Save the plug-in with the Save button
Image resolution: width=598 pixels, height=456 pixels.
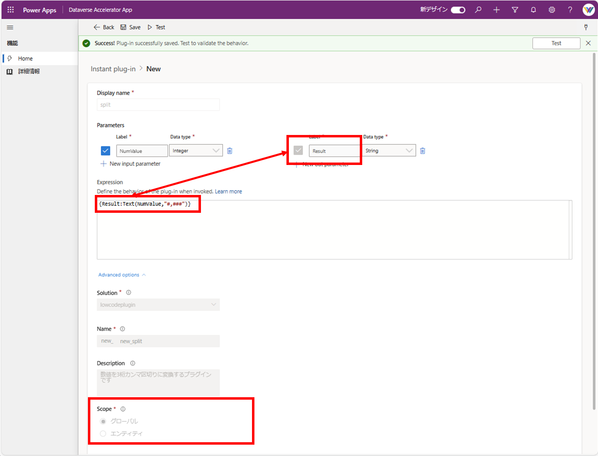pos(130,27)
